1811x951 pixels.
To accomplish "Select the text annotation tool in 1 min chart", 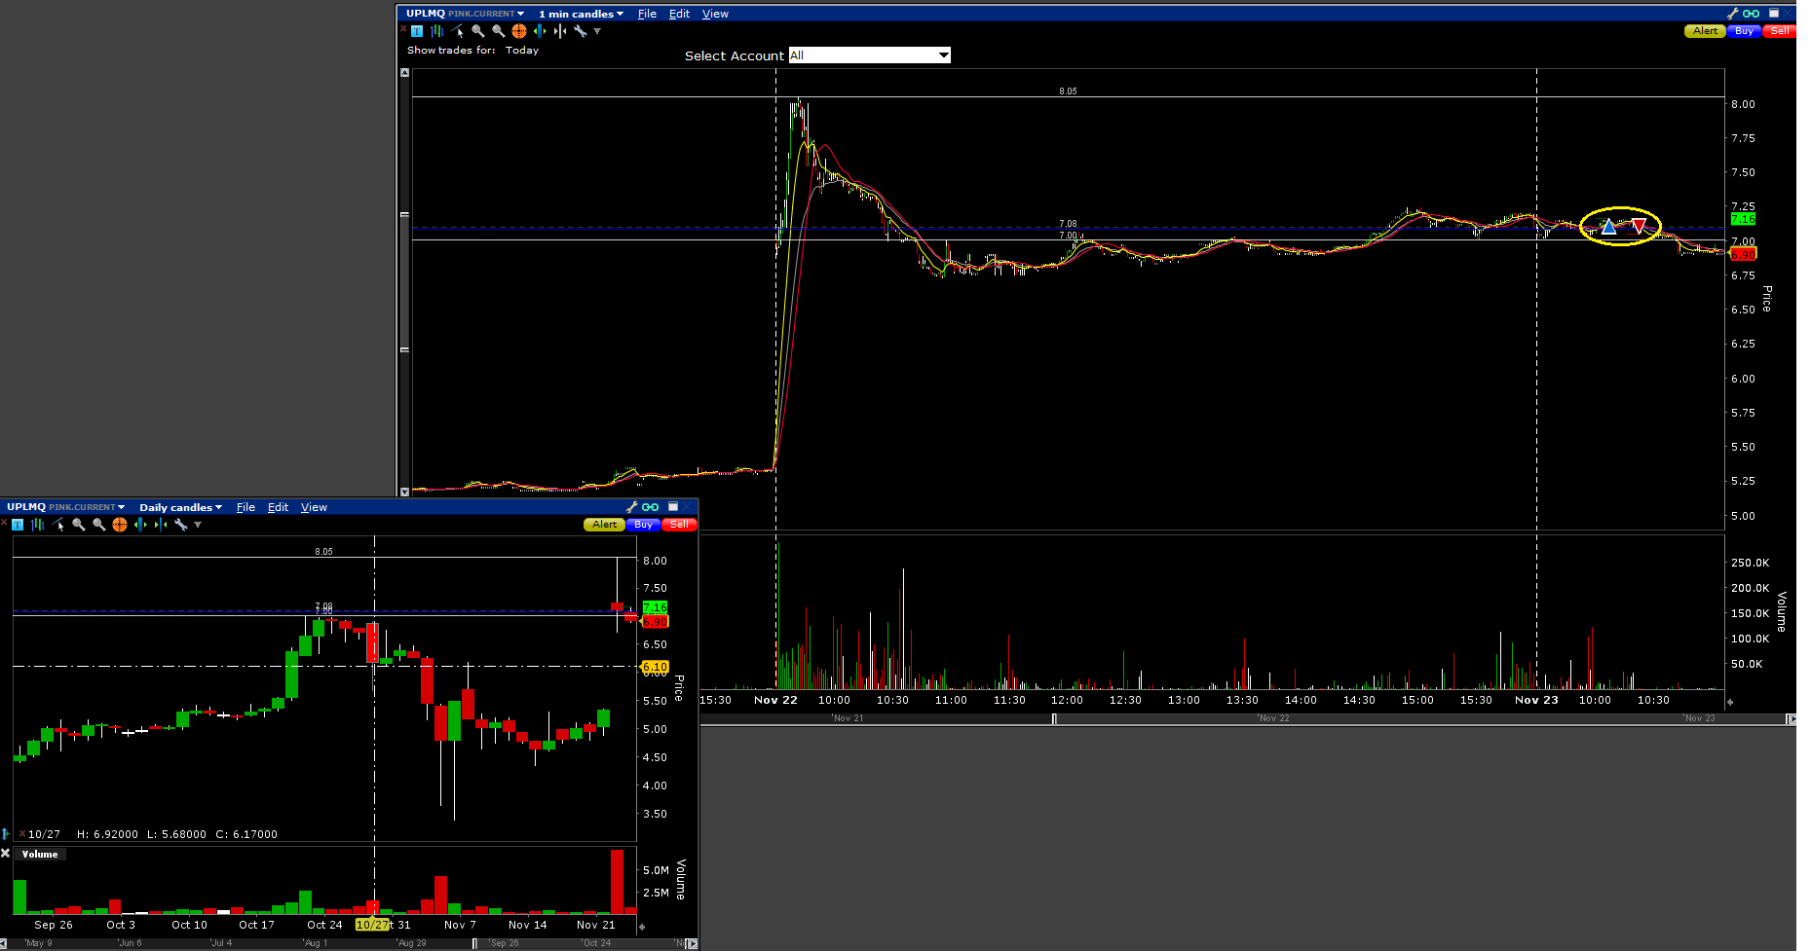I will click(417, 31).
